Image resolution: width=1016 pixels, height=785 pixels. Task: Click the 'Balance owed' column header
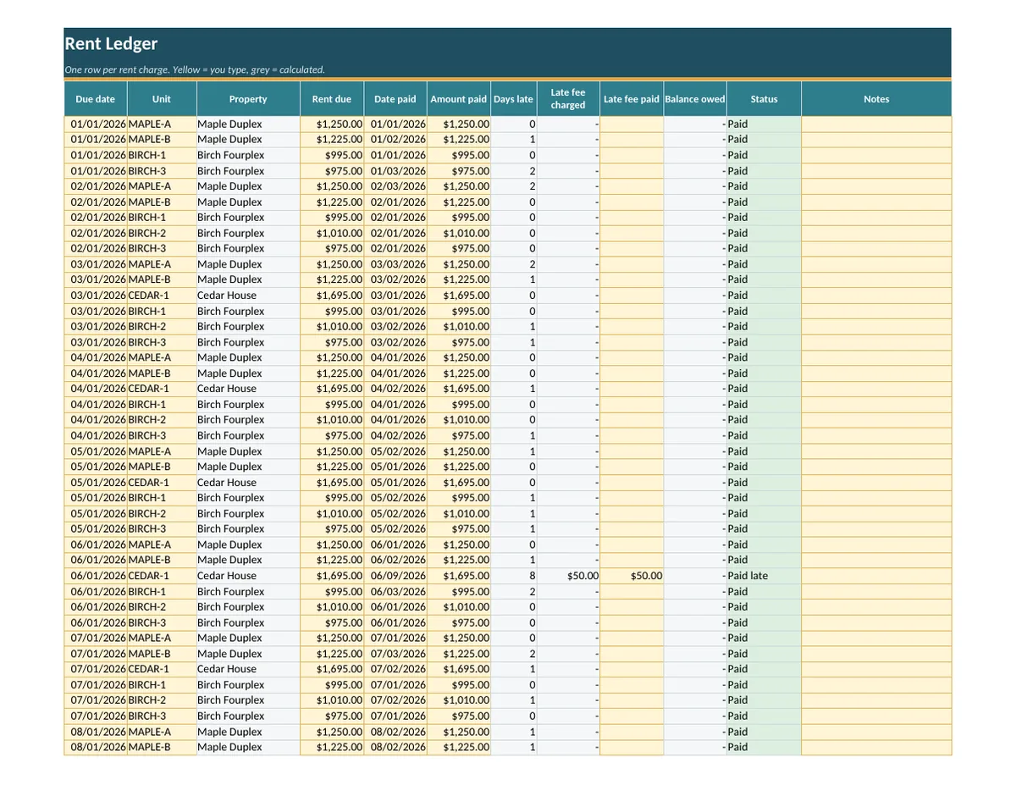click(x=695, y=99)
